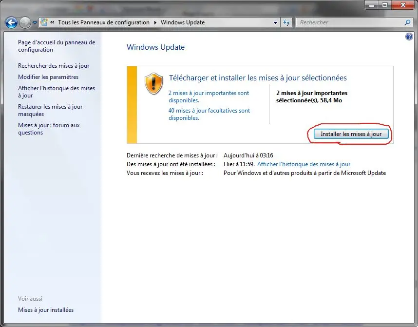The height and width of the screenshot is (327, 418).
Task: Click the grey Forward arrow button
Action: coord(25,23)
